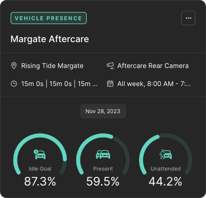Click the Idle Goal gauge arc

point(40,136)
